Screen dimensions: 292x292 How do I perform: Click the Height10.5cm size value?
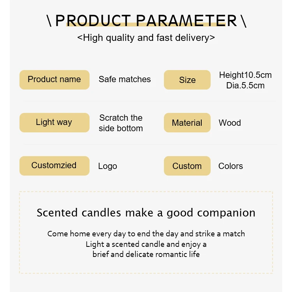[245, 75]
